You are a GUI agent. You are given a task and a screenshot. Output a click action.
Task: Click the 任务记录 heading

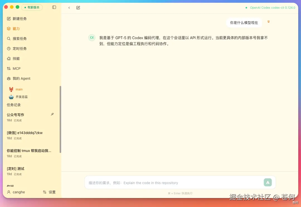pos(14,105)
